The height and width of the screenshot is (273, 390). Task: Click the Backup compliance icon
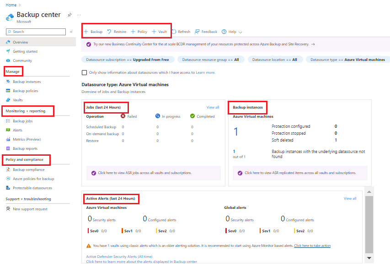point(8,169)
